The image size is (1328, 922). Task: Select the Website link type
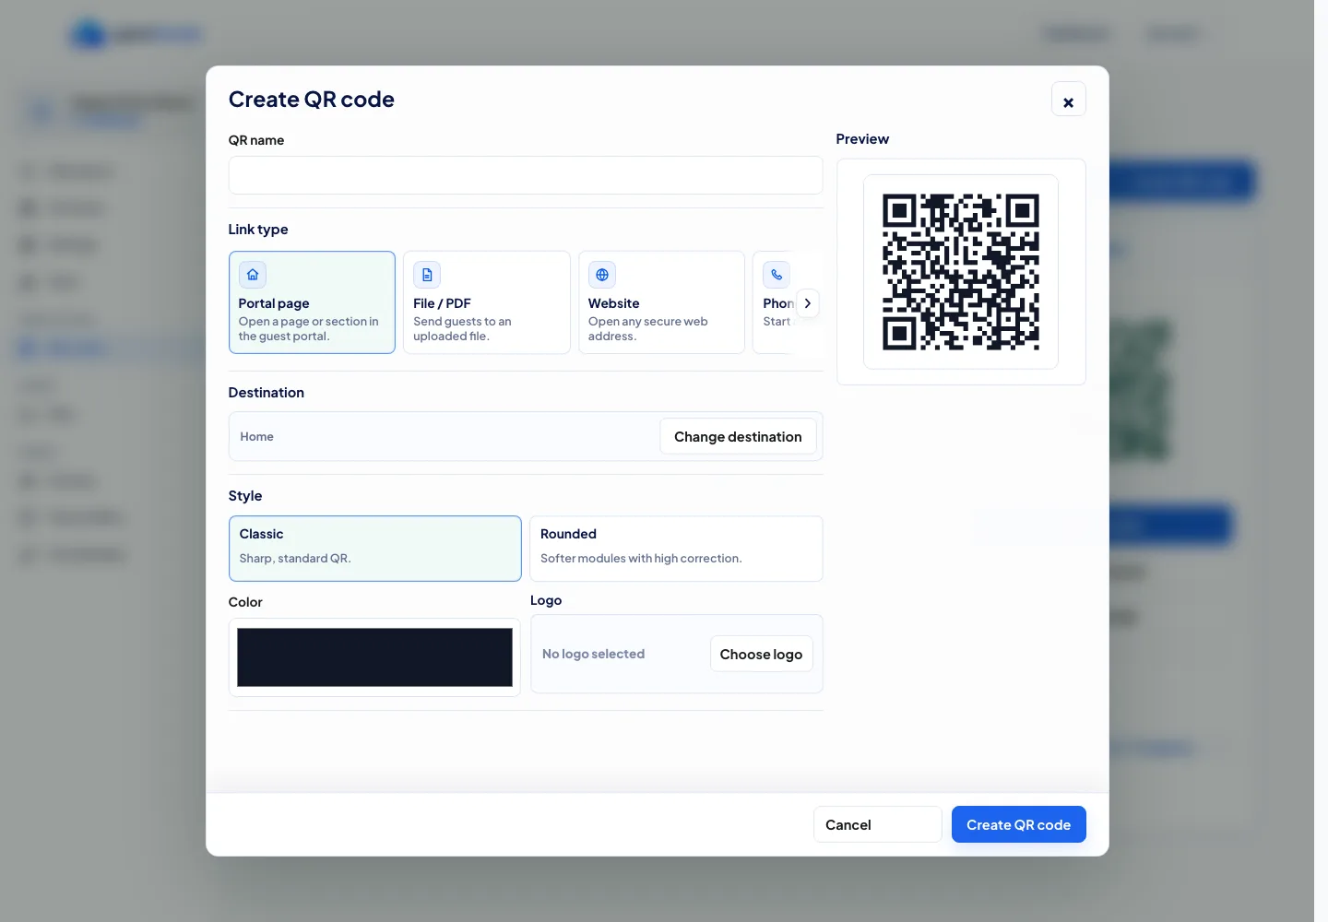661,302
